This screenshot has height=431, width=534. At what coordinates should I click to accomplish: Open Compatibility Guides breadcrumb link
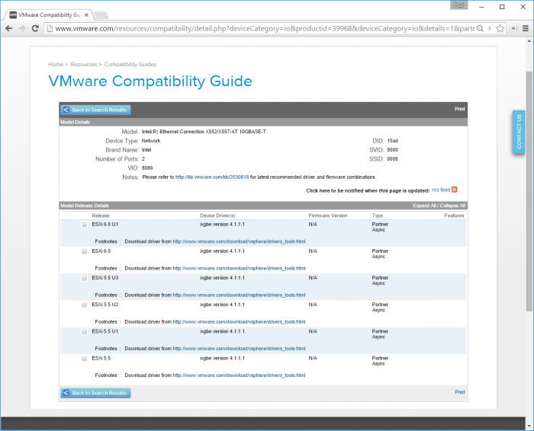(130, 64)
